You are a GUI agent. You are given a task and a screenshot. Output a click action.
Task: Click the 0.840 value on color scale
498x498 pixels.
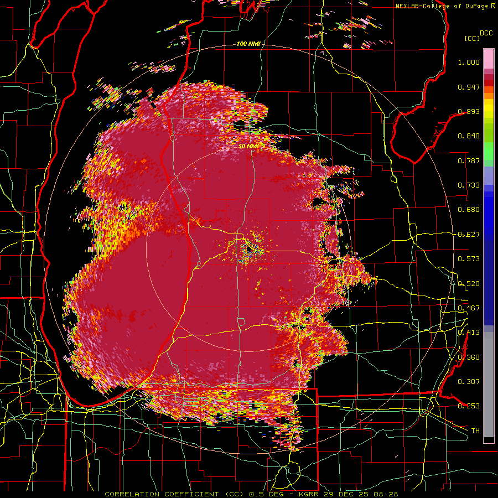tap(469, 136)
